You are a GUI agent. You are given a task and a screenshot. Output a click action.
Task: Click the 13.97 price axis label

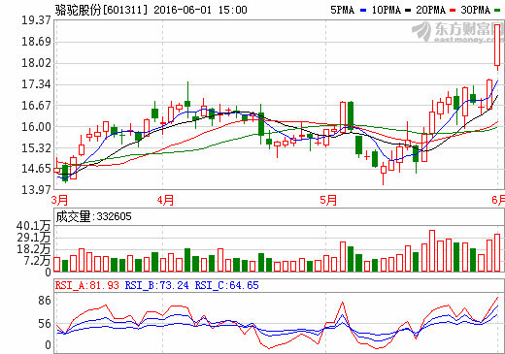click(x=37, y=190)
